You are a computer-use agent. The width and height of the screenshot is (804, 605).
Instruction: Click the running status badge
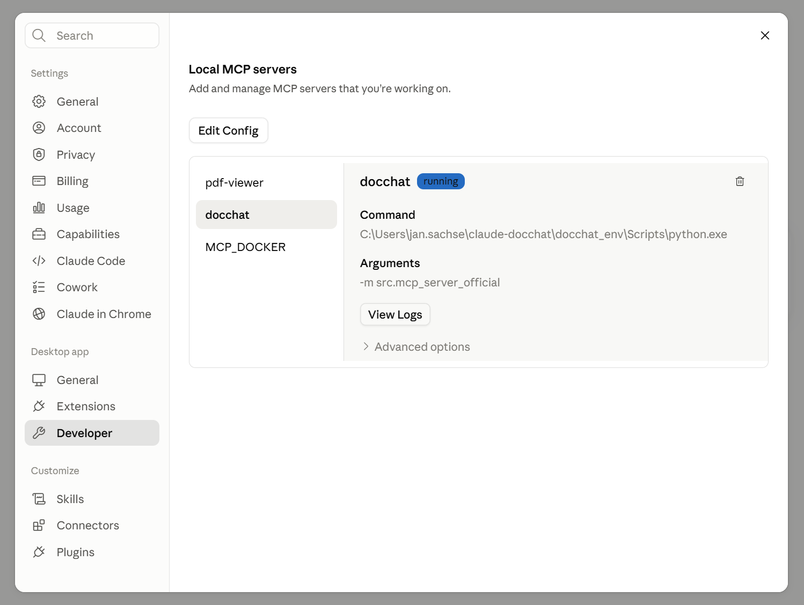(441, 181)
